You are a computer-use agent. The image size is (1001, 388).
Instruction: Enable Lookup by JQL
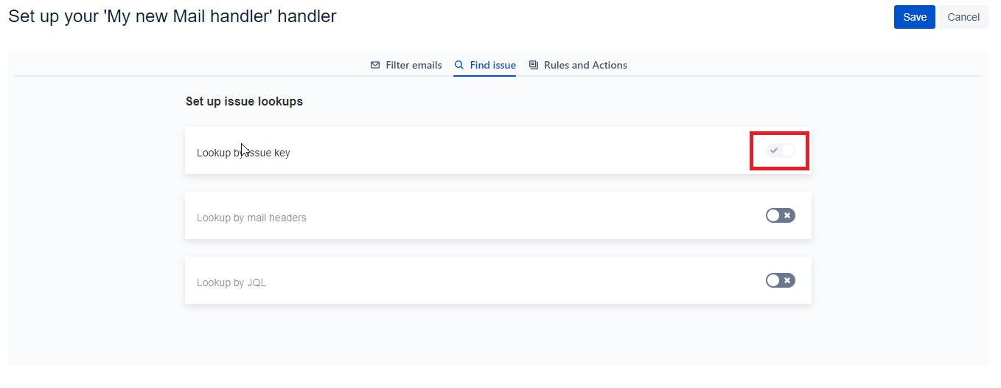[780, 280]
